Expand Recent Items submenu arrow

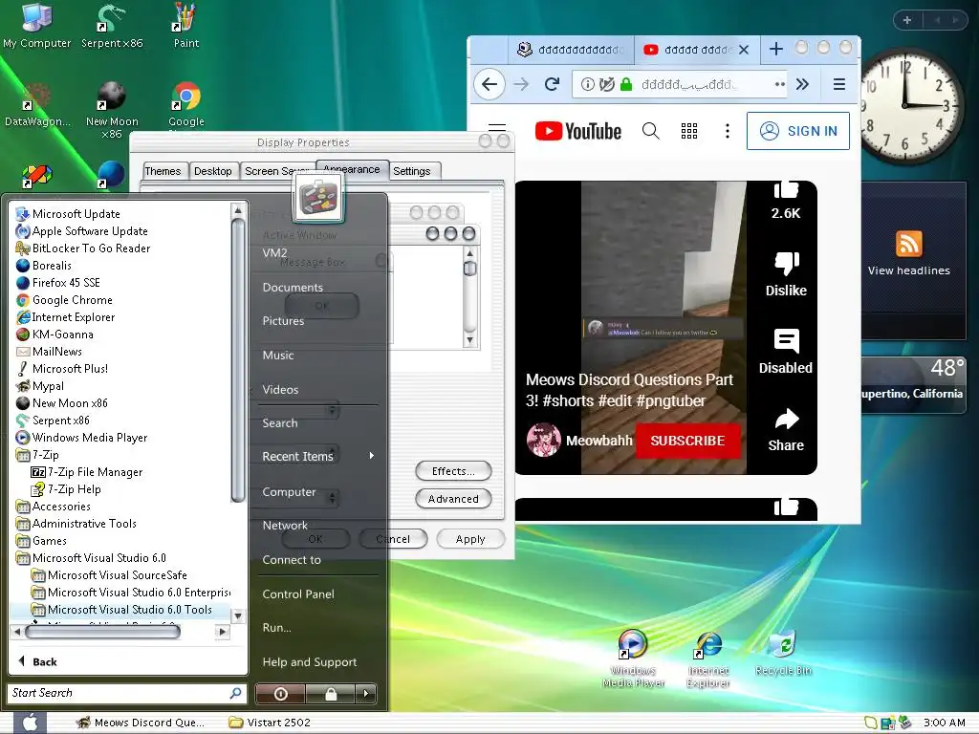[372, 456]
